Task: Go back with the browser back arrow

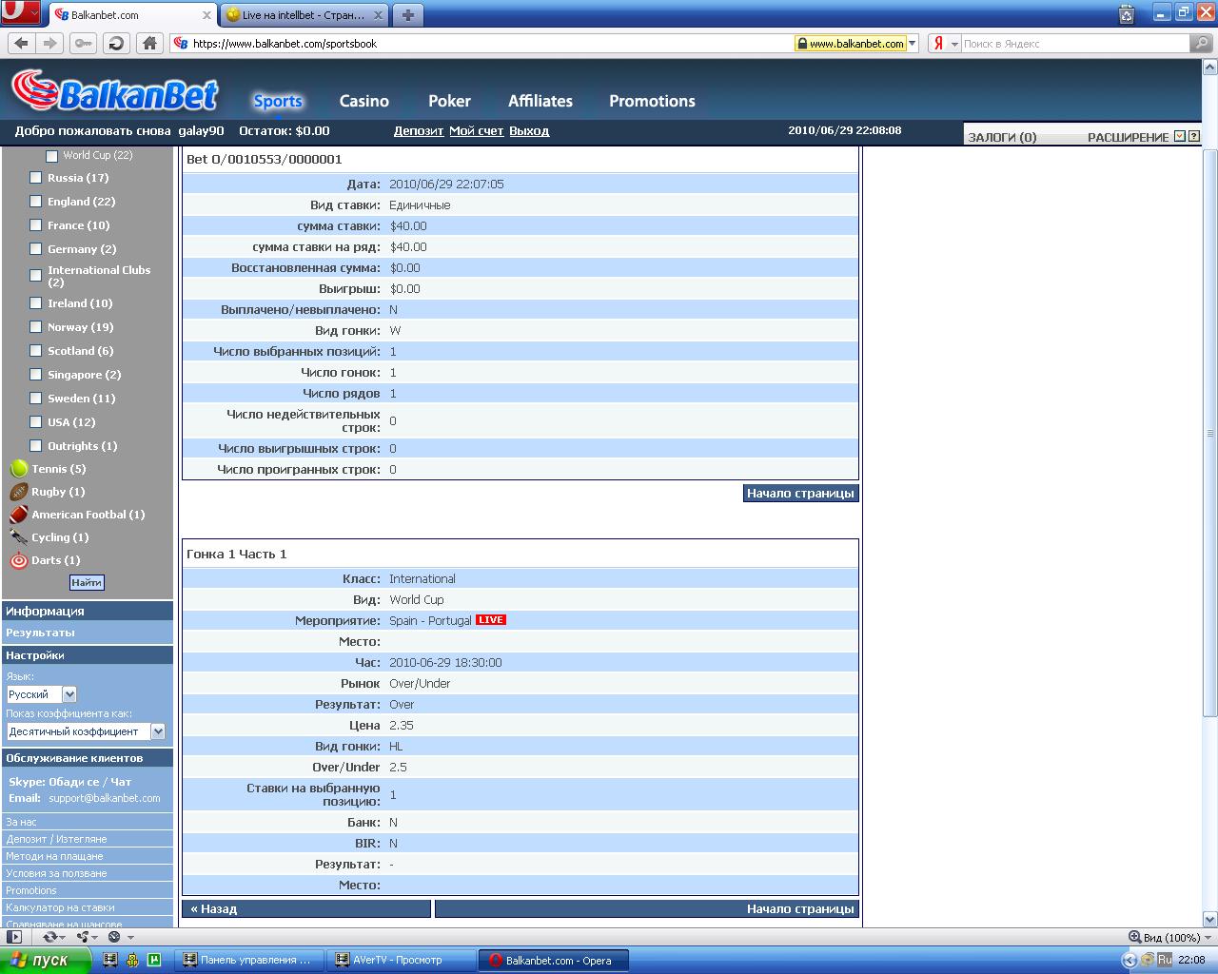Action: click(x=21, y=43)
